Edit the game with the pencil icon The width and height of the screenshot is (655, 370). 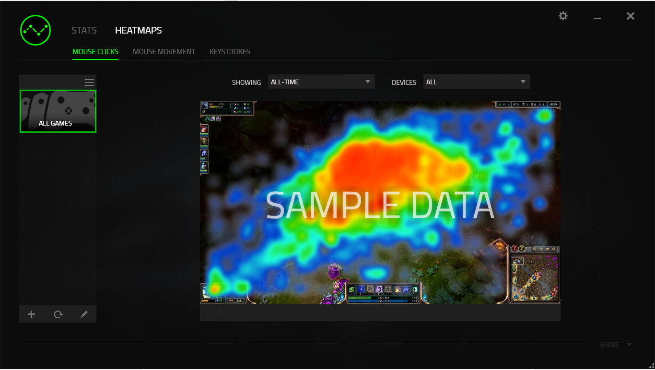point(84,314)
